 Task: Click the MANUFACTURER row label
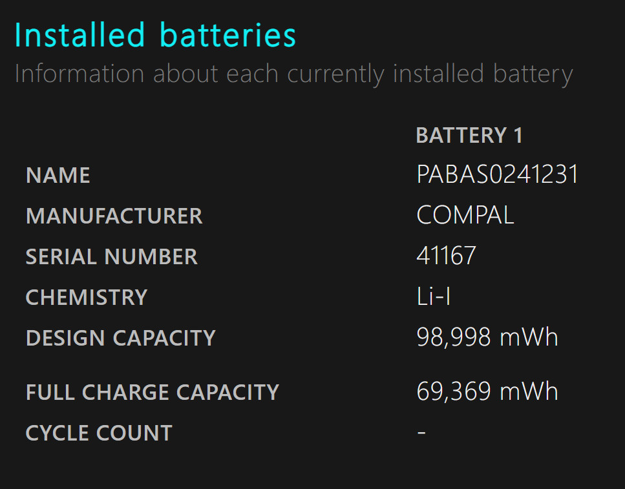coord(114,216)
